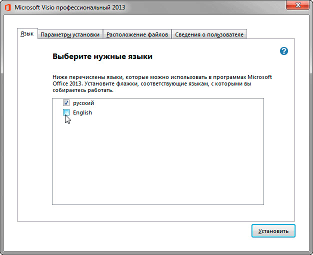Select the русский label text

tap(83, 103)
